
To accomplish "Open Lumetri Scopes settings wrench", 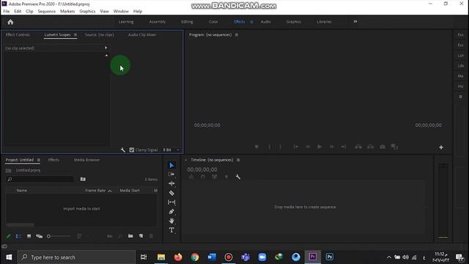I will [x=123, y=150].
